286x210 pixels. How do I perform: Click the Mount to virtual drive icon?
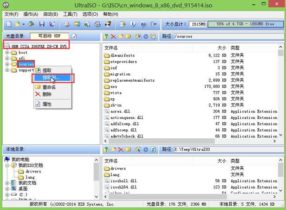coord(98,24)
